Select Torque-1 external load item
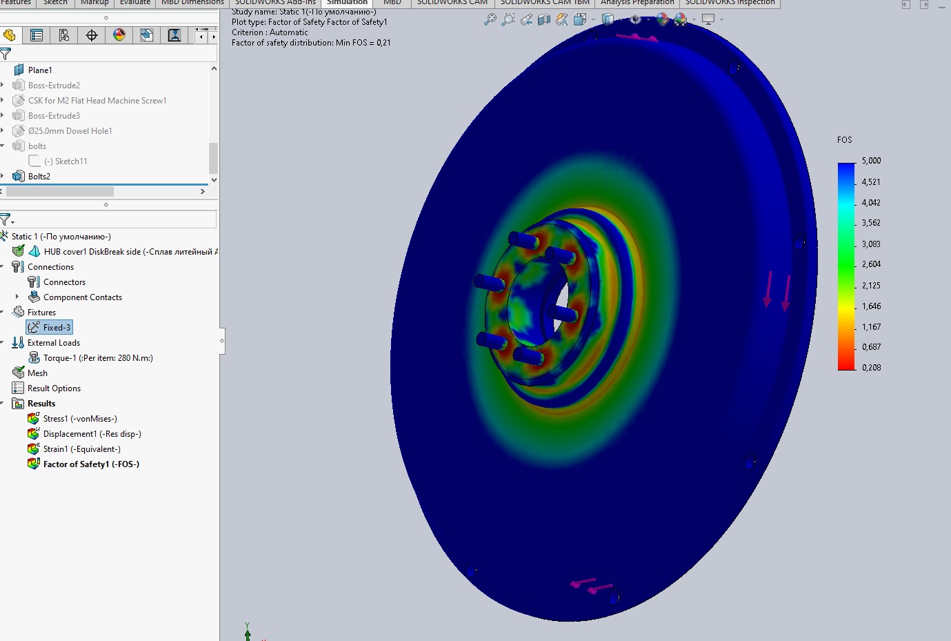This screenshot has width=951, height=641. coord(97,358)
